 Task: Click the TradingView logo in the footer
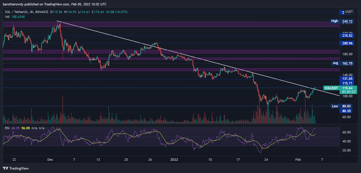pyautogui.click(x=15, y=168)
